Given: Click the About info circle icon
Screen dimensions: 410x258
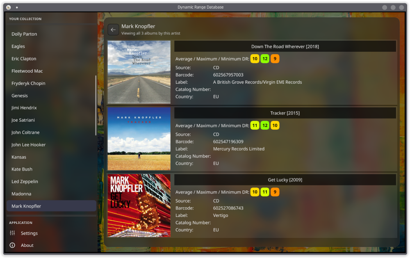Looking at the screenshot, I should point(12,245).
